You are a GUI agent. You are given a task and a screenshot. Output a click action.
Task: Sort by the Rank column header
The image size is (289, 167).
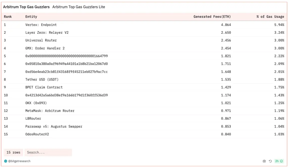point(8,17)
